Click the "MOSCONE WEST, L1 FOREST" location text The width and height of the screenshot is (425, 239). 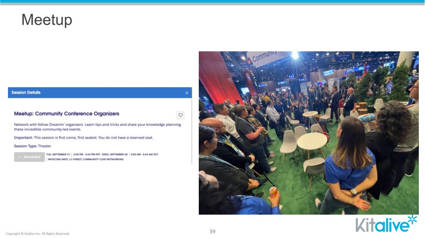click(x=65, y=159)
